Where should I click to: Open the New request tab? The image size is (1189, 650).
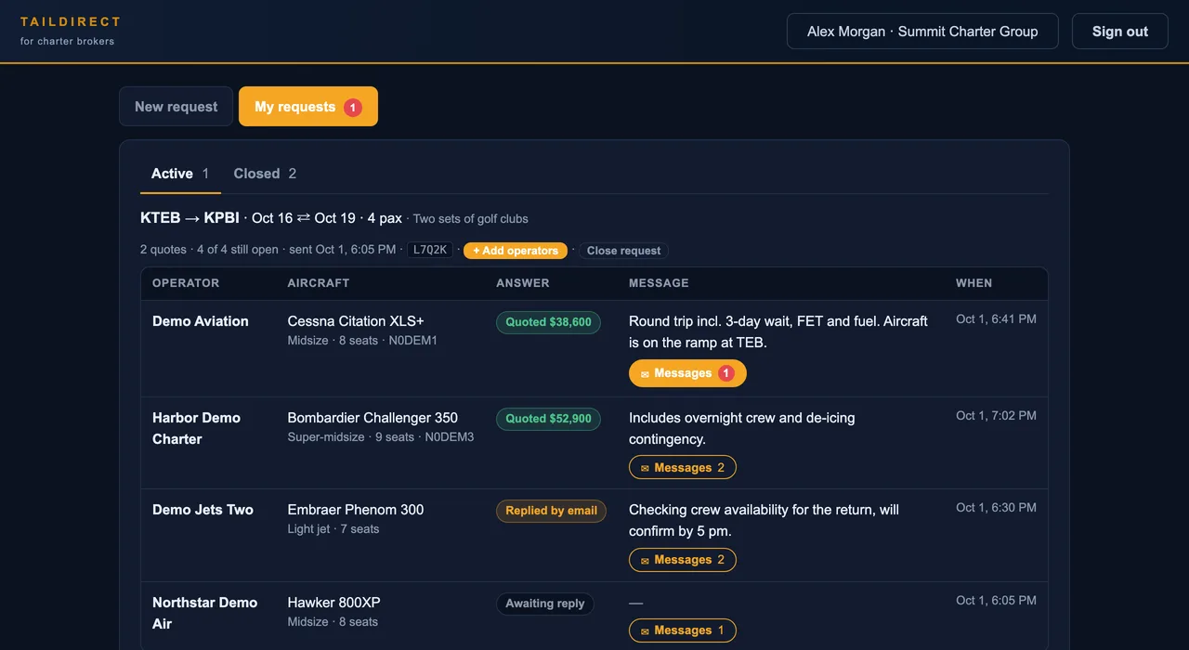click(176, 107)
